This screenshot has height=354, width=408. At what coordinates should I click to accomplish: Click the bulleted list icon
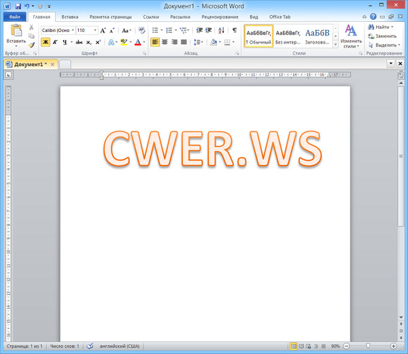pos(155,31)
